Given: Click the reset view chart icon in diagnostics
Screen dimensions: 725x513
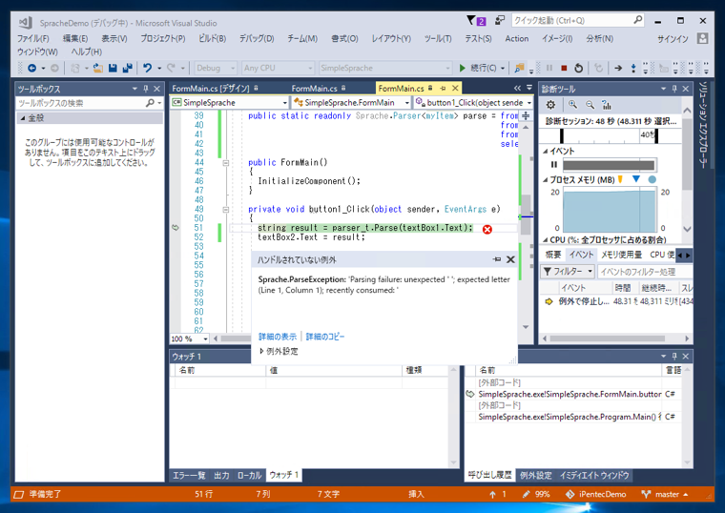Looking at the screenshot, I should (x=607, y=105).
